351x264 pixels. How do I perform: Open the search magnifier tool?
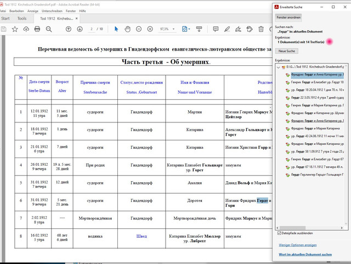[49, 29]
